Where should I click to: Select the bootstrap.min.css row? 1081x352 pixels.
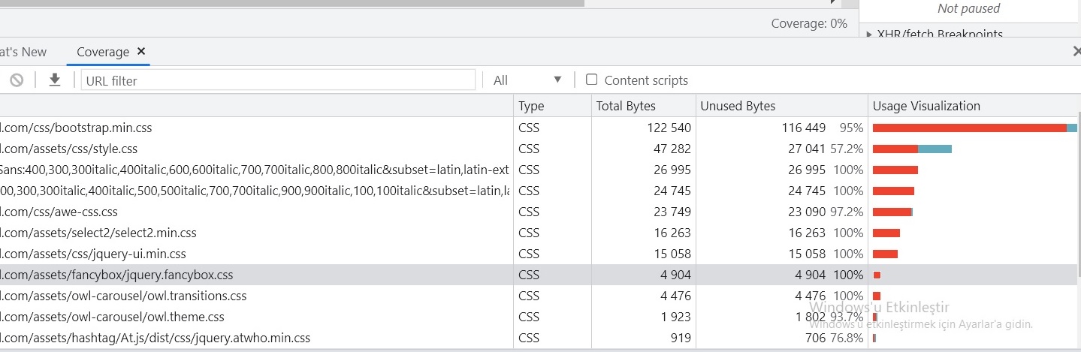pos(540,128)
